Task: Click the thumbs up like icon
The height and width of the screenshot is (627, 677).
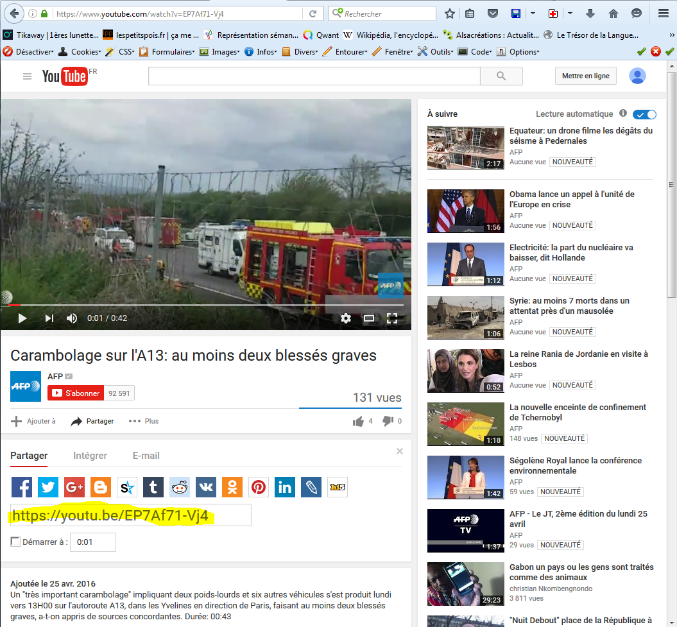Action: click(358, 421)
